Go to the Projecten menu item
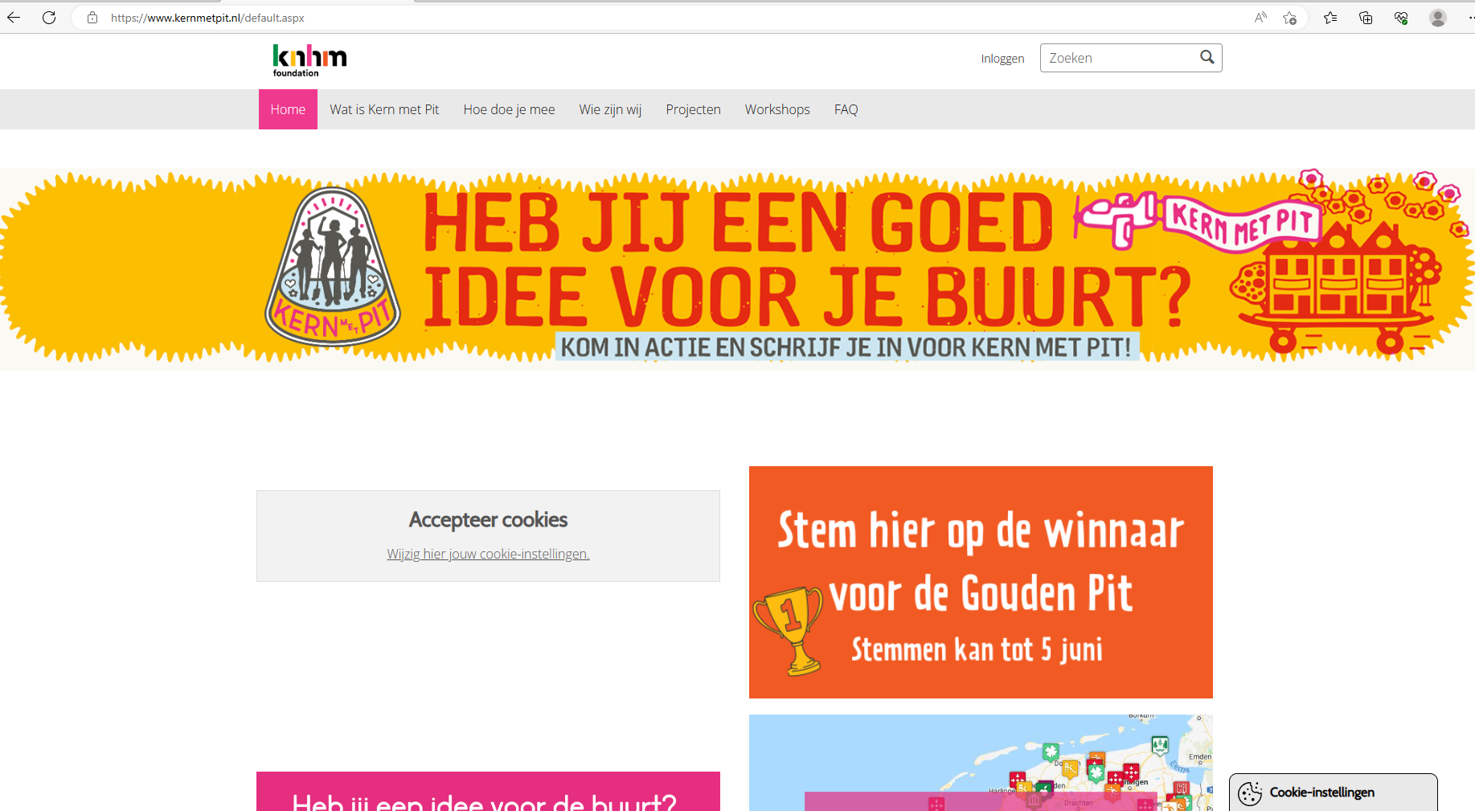Screen dimensions: 1475x811 tap(693, 109)
